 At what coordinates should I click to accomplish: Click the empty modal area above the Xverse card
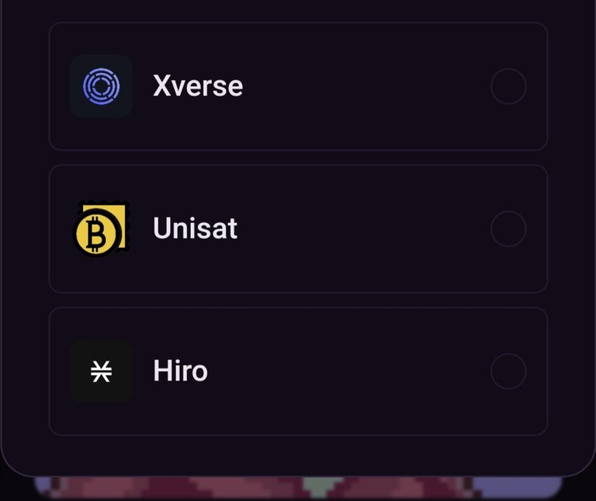click(x=298, y=11)
